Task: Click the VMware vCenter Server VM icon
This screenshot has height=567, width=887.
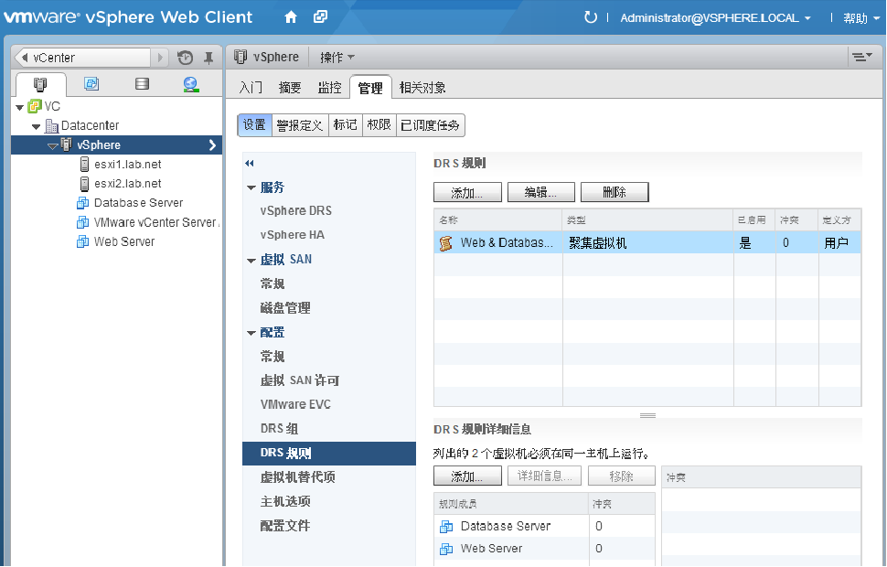Action: pyautogui.click(x=82, y=222)
